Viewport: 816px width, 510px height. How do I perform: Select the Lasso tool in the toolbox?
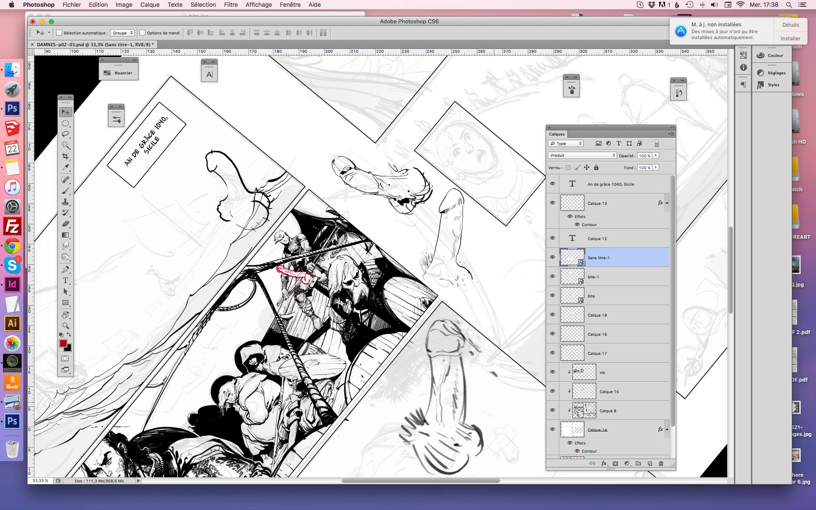point(65,134)
